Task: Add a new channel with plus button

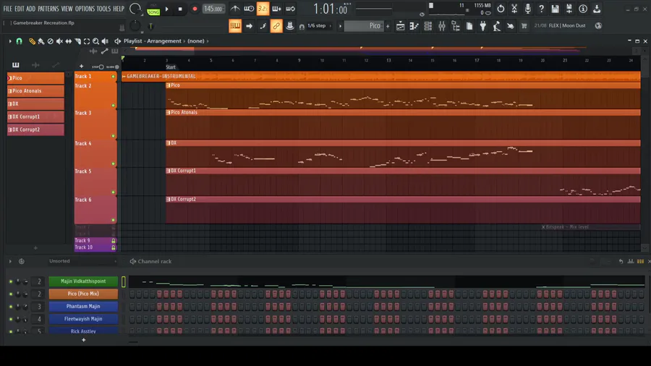Action: 83,340
